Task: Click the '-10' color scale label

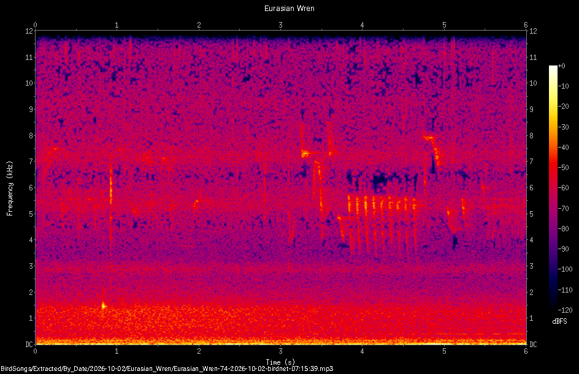Action: tap(563, 86)
